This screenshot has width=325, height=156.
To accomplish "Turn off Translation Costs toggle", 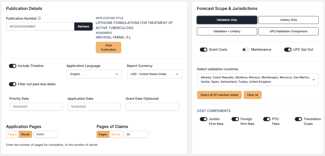I will tap(298, 119).
